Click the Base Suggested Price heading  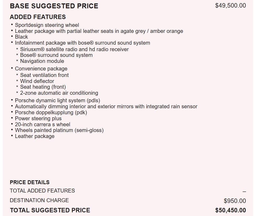(54, 6)
